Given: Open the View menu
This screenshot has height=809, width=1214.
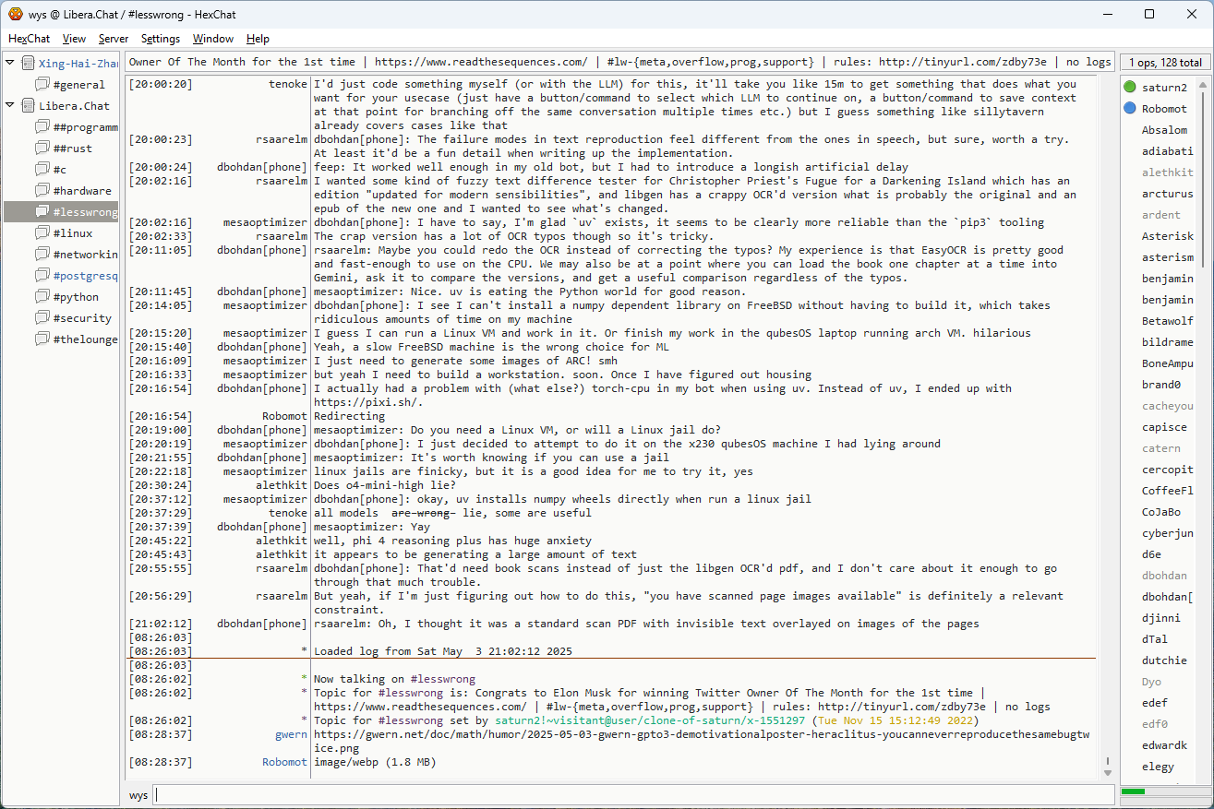Looking at the screenshot, I should [74, 39].
